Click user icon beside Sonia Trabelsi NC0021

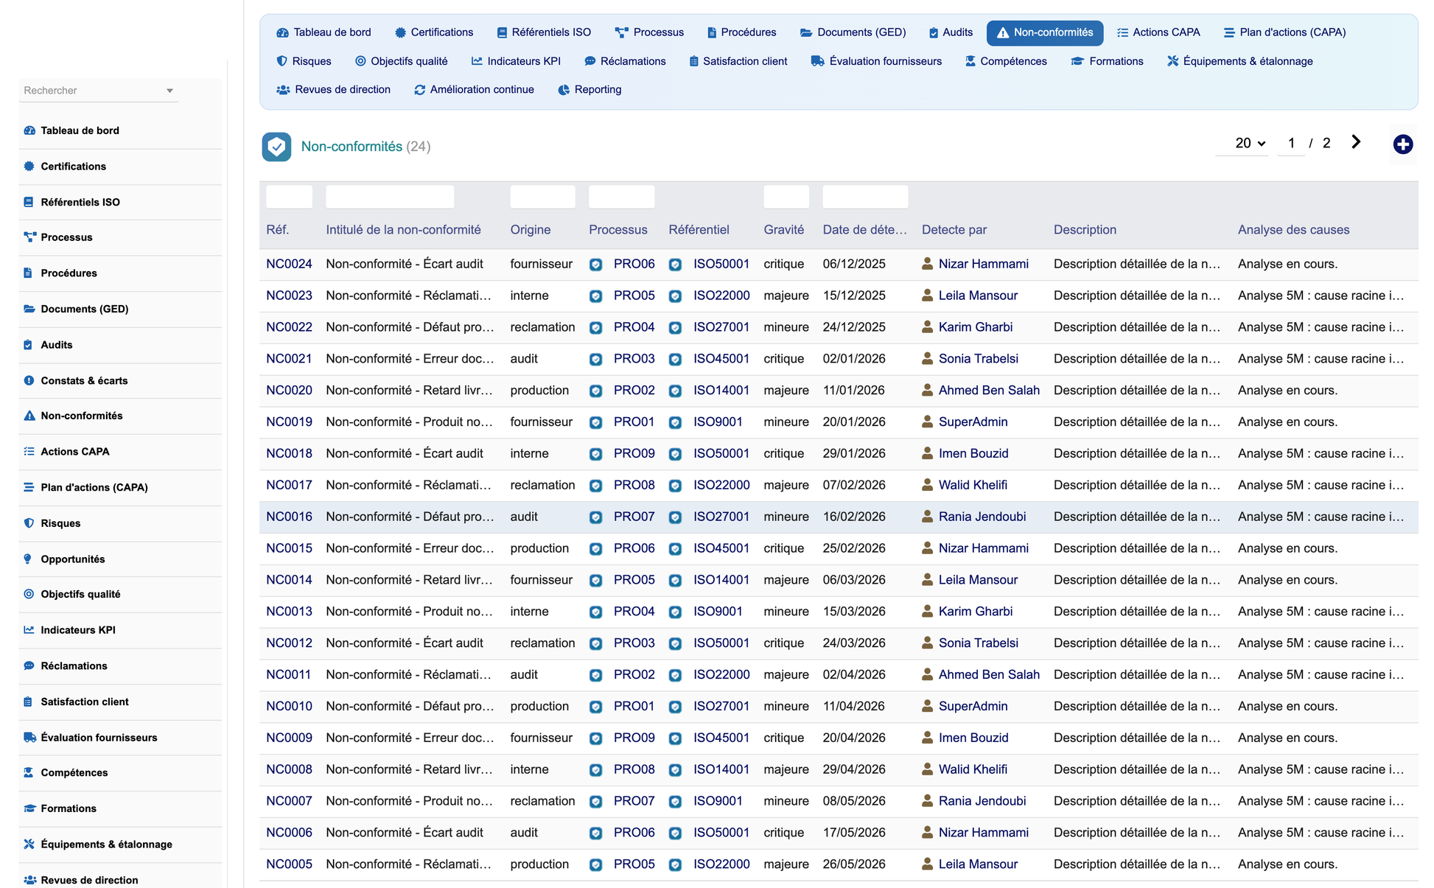(927, 359)
